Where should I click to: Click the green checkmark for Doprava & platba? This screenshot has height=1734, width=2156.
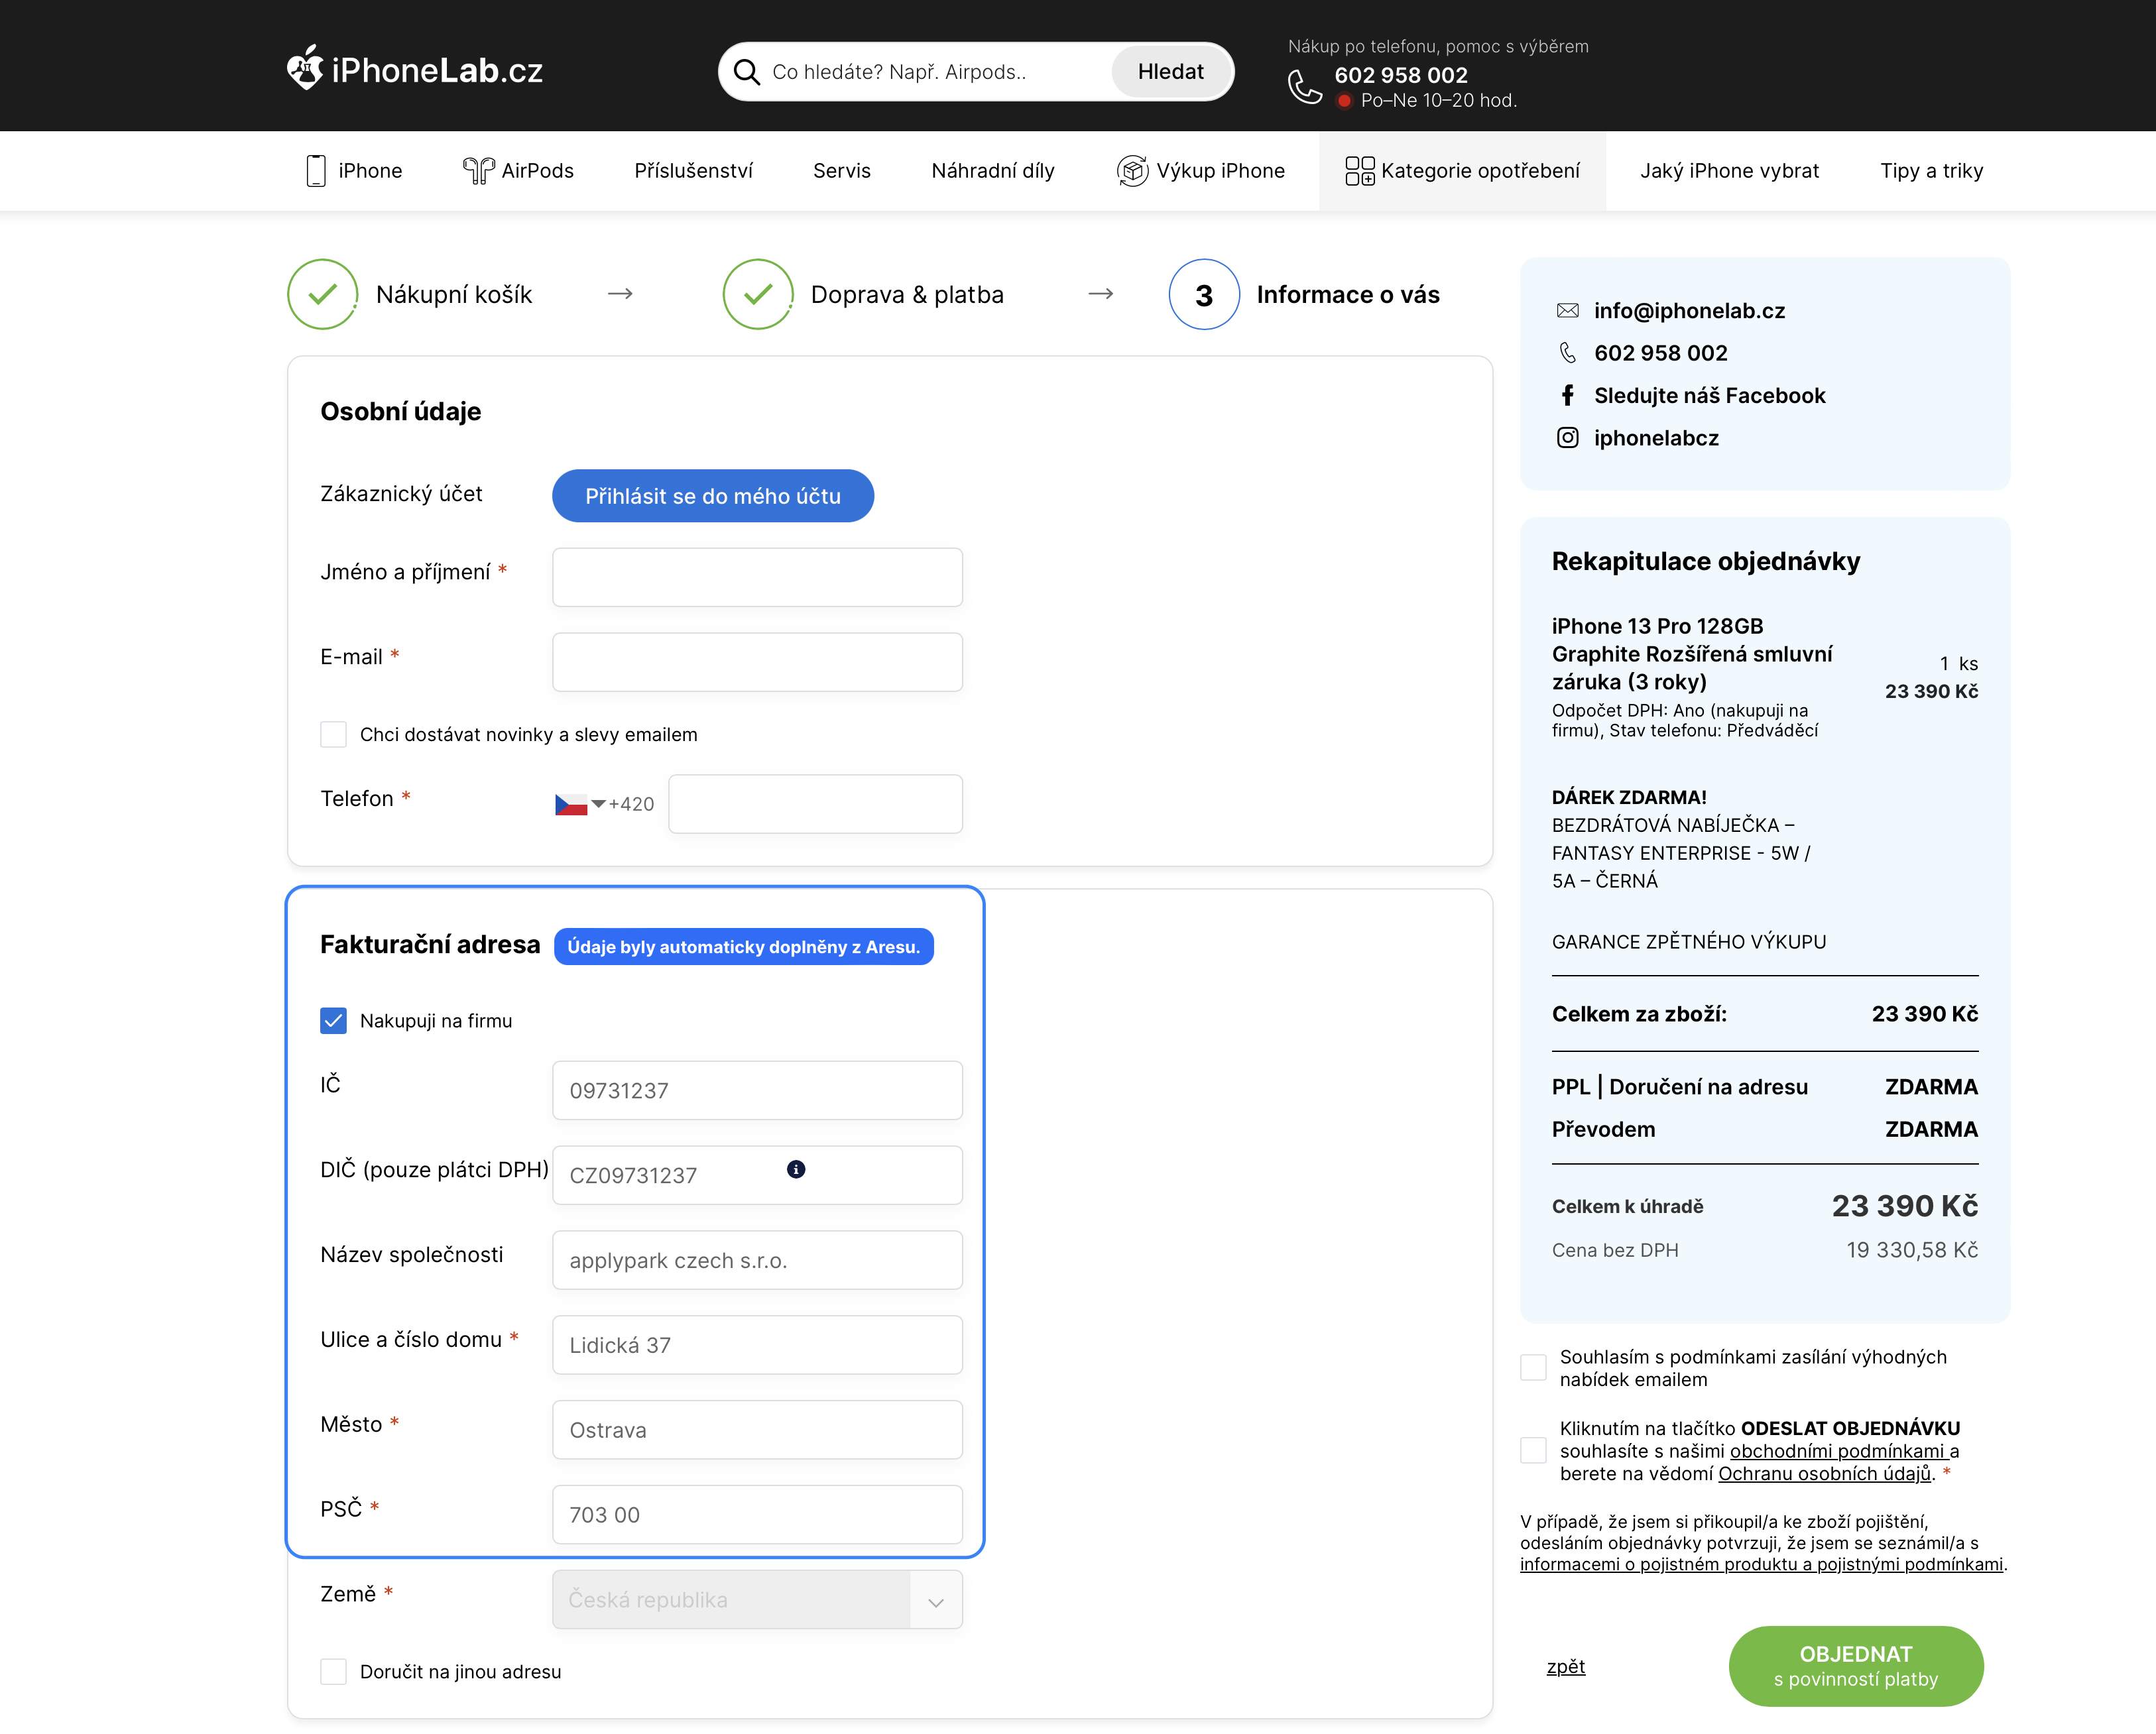pyautogui.click(x=758, y=294)
